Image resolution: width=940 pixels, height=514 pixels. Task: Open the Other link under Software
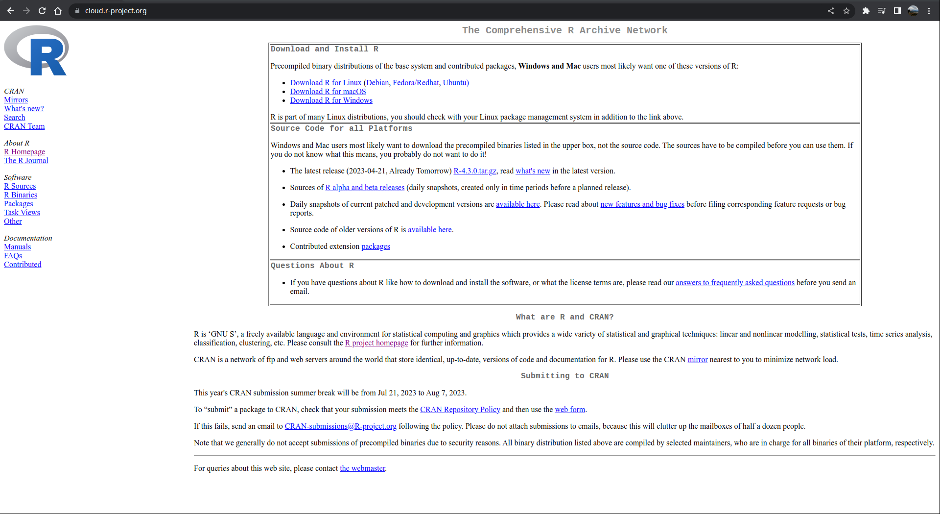click(13, 221)
